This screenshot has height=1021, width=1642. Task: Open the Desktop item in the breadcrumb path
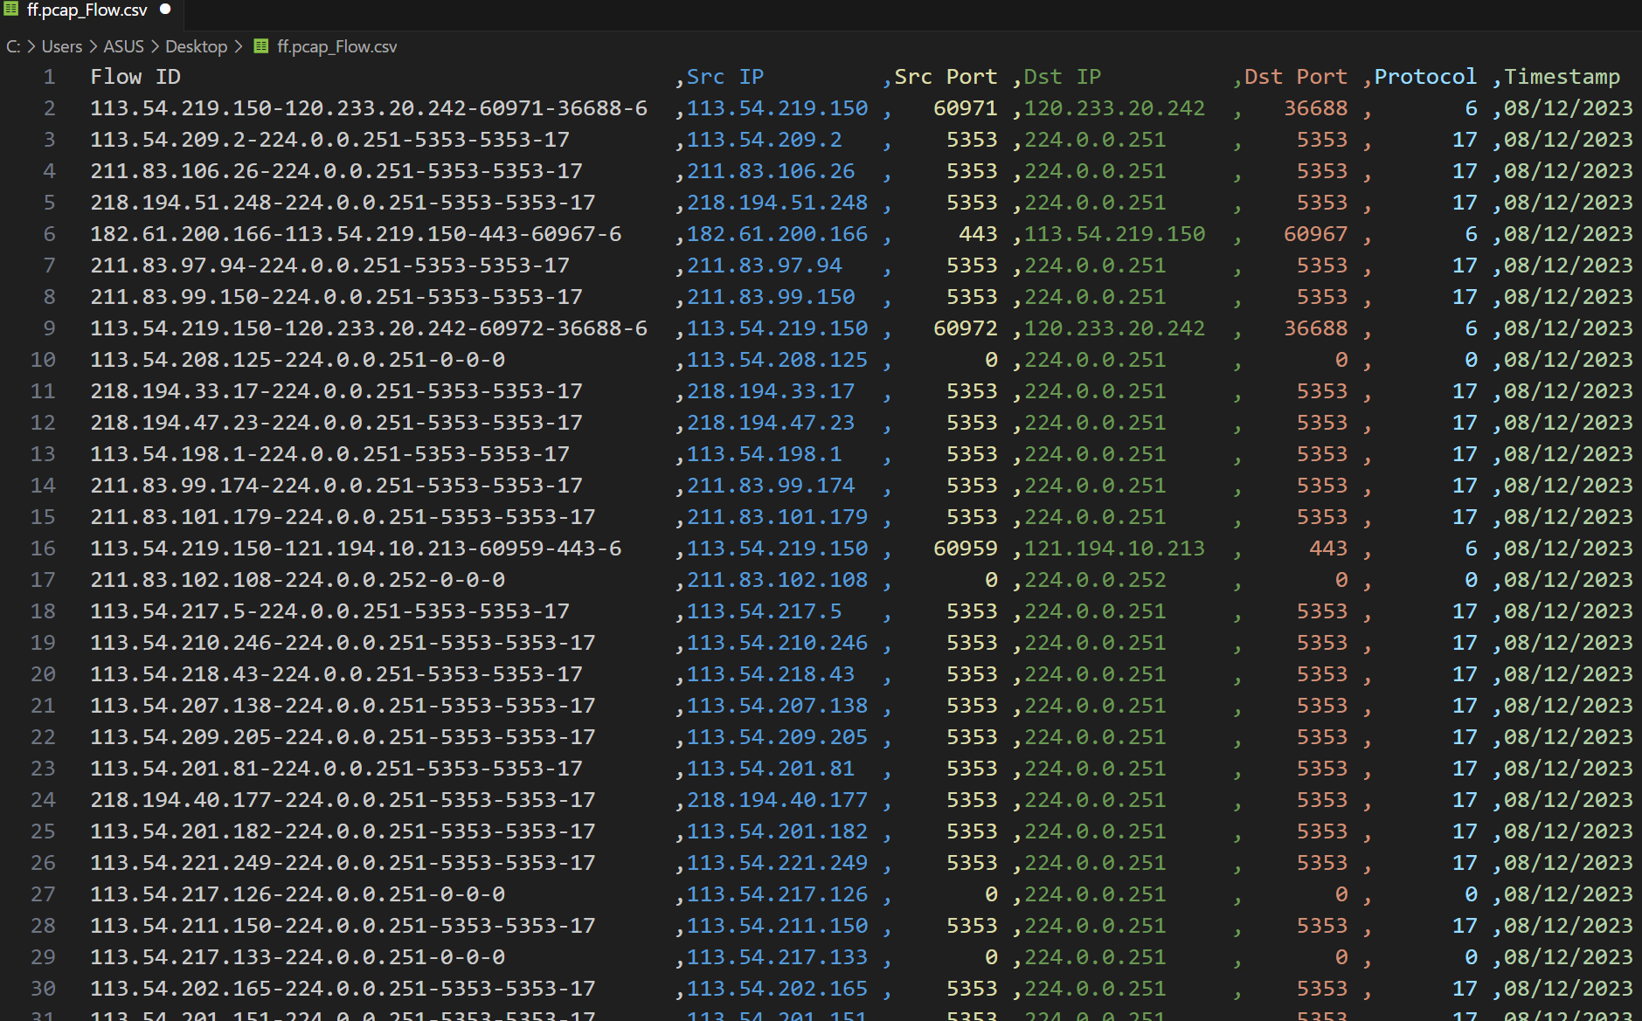pyautogui.click(x=196, y=46)
